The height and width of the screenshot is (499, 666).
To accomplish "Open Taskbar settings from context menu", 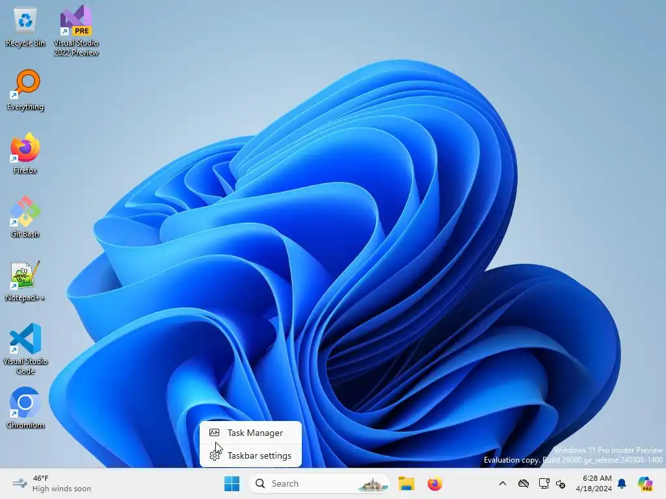I will click(250, 455).
